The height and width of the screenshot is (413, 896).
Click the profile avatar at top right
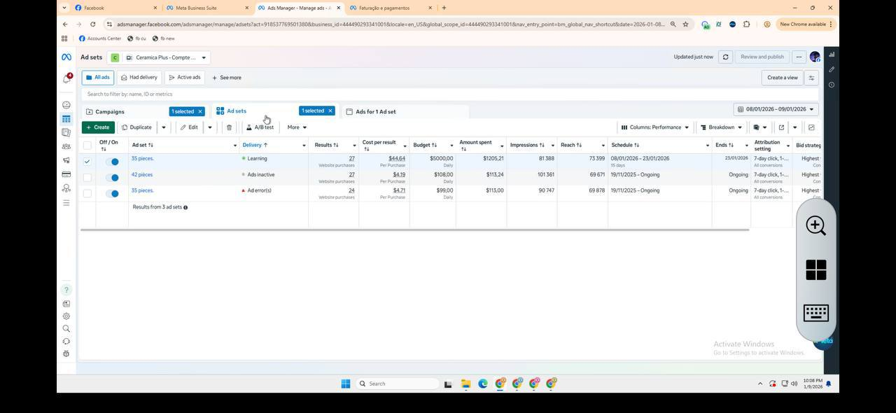tap(815, 57)
